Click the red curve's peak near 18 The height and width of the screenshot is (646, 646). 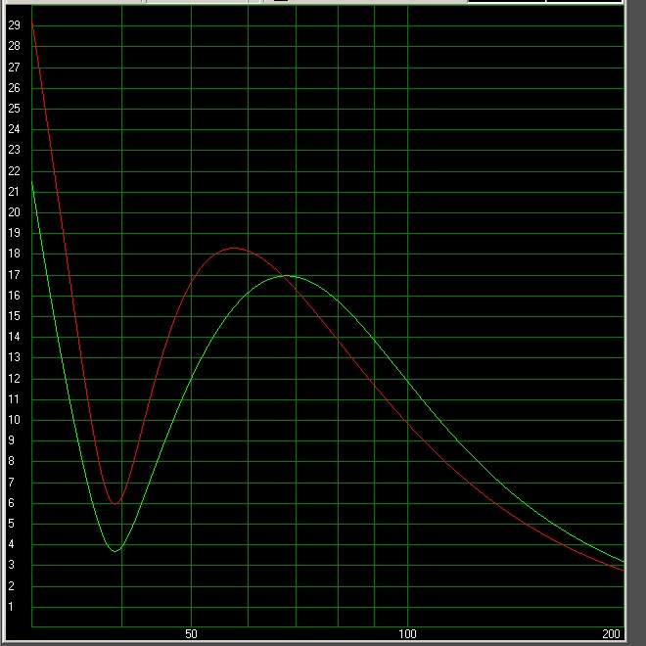234,248
